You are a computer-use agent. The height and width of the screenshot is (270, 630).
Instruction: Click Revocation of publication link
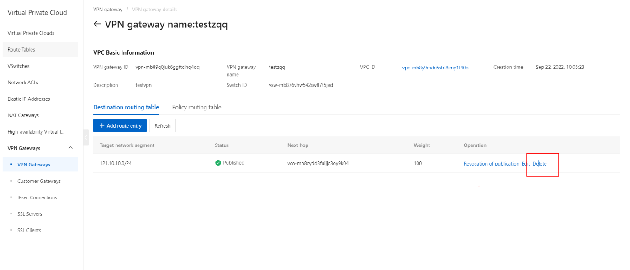click(491, 164)
